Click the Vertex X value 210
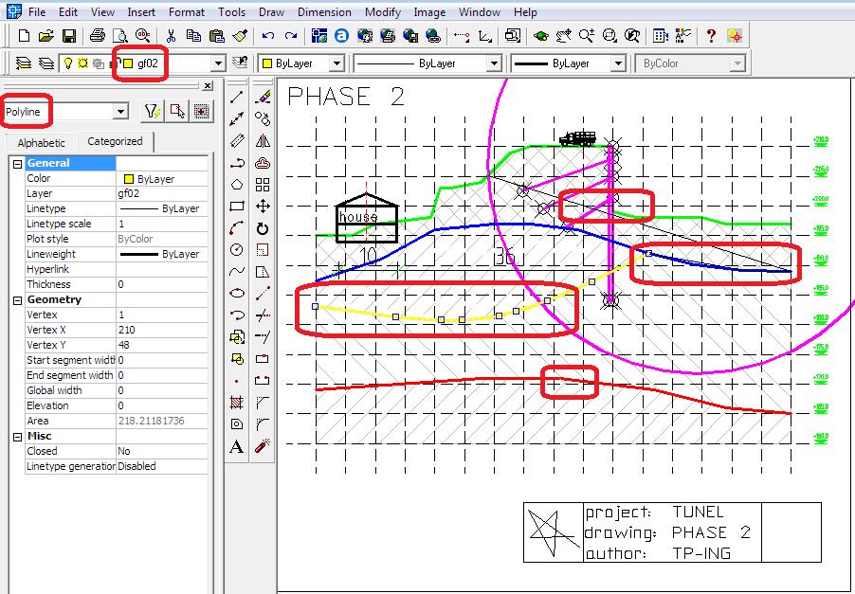 (x=162, y=330)
